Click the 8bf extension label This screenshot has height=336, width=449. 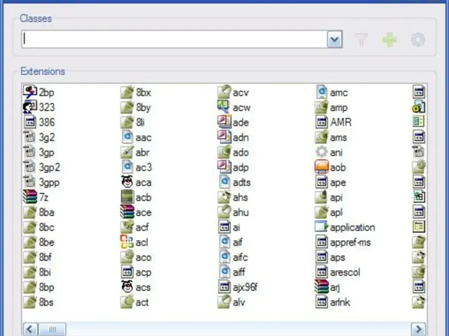[x=45, y=257]
